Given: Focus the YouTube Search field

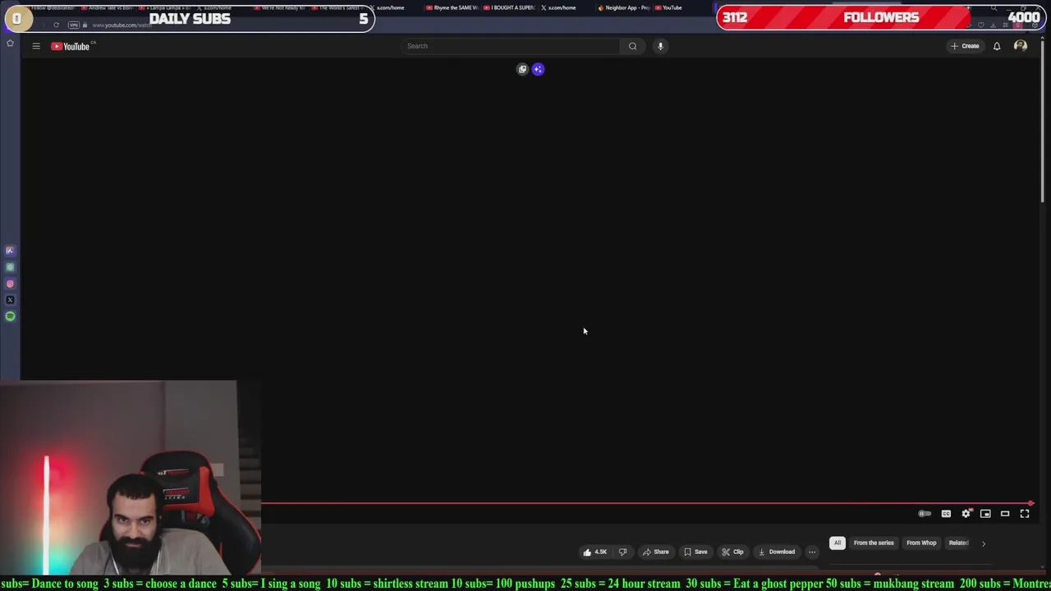Looking at the screenshot, I should click(x=511, y=46).
